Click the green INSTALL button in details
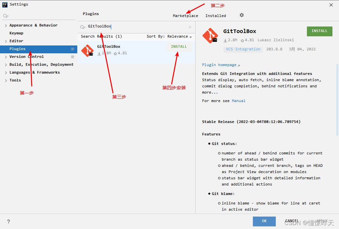This screenshot has height=229, width=339. (320, 31)
